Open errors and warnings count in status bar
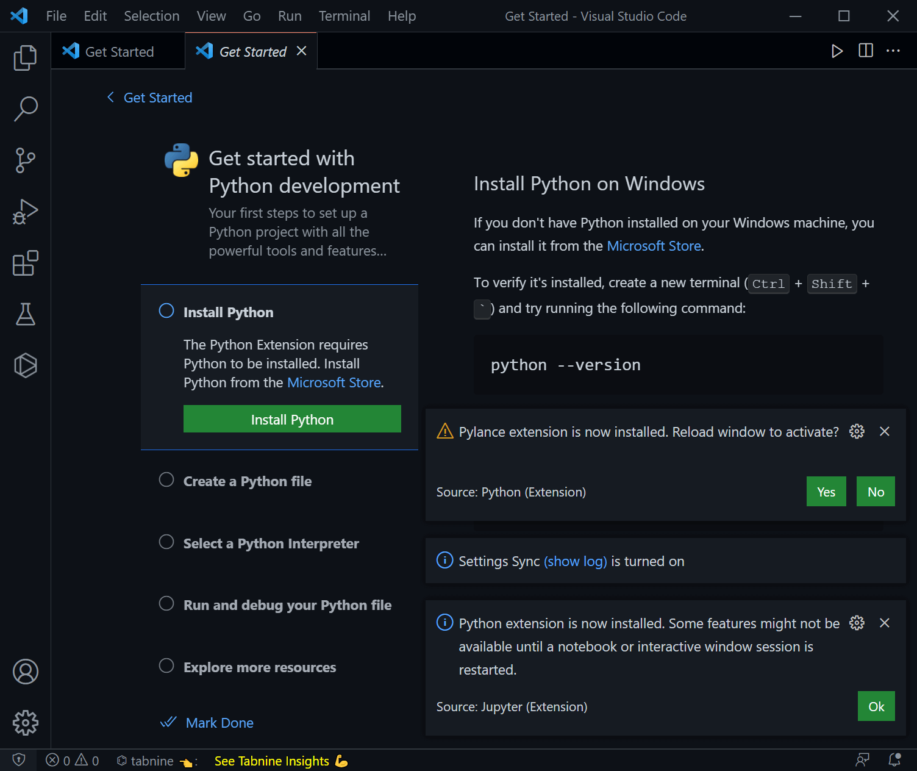The height and width of the screenshot is (771, 917). pos(72,761)
